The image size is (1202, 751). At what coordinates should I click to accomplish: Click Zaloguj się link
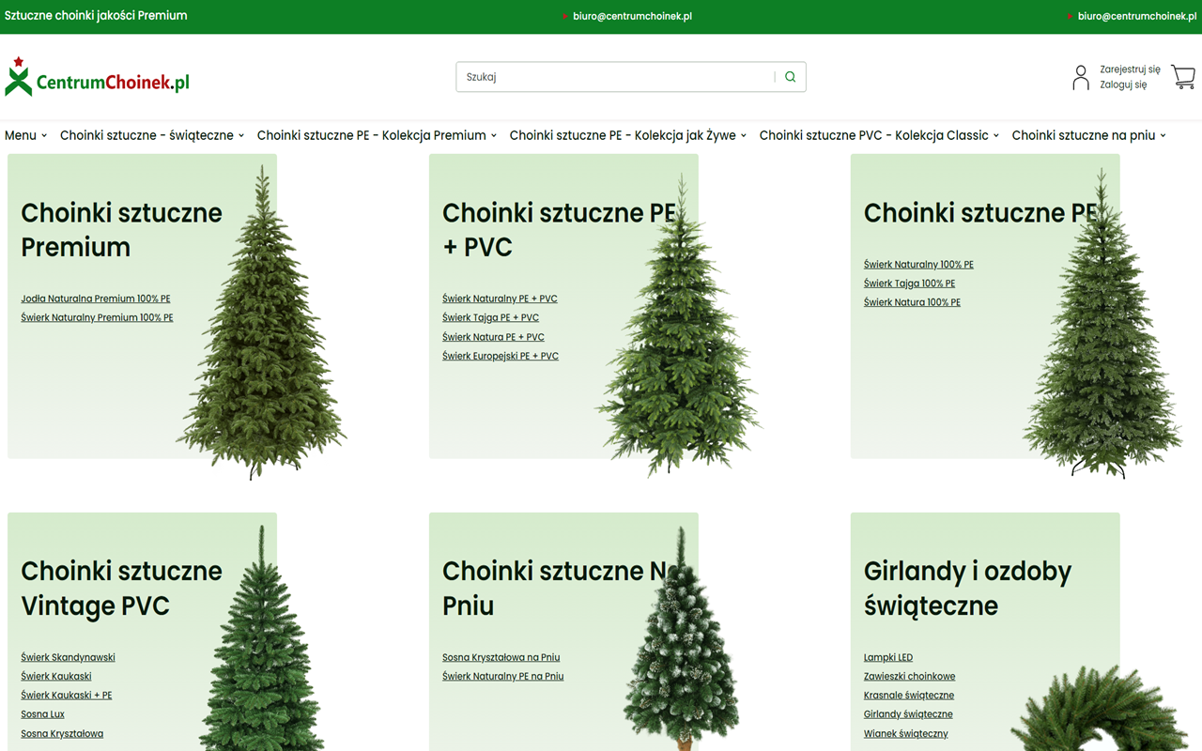1123,84
